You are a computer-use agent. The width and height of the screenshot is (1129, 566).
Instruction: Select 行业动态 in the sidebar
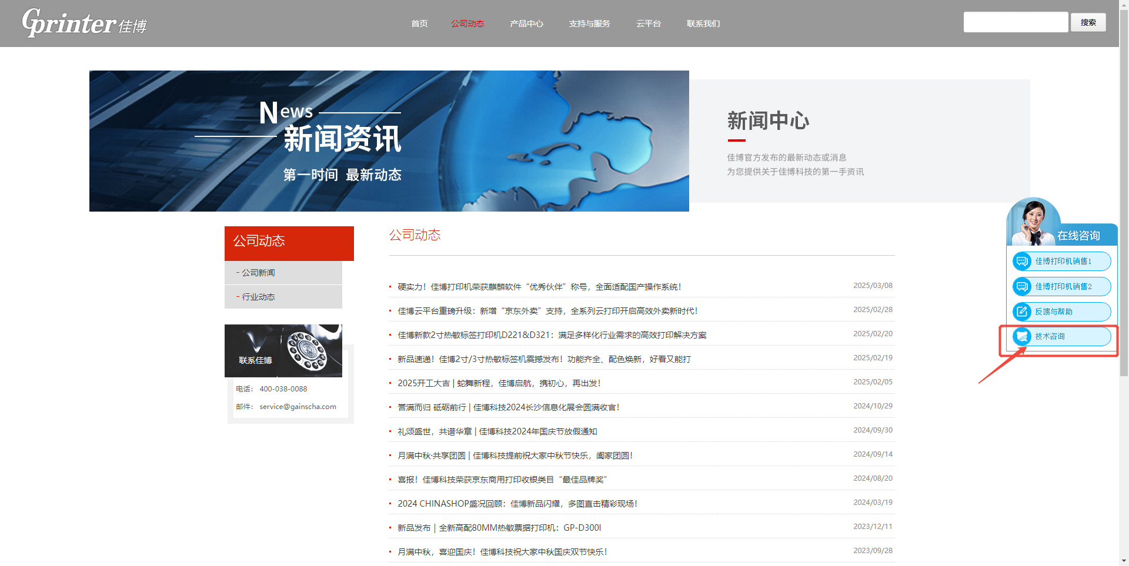[x=283, y=297]
